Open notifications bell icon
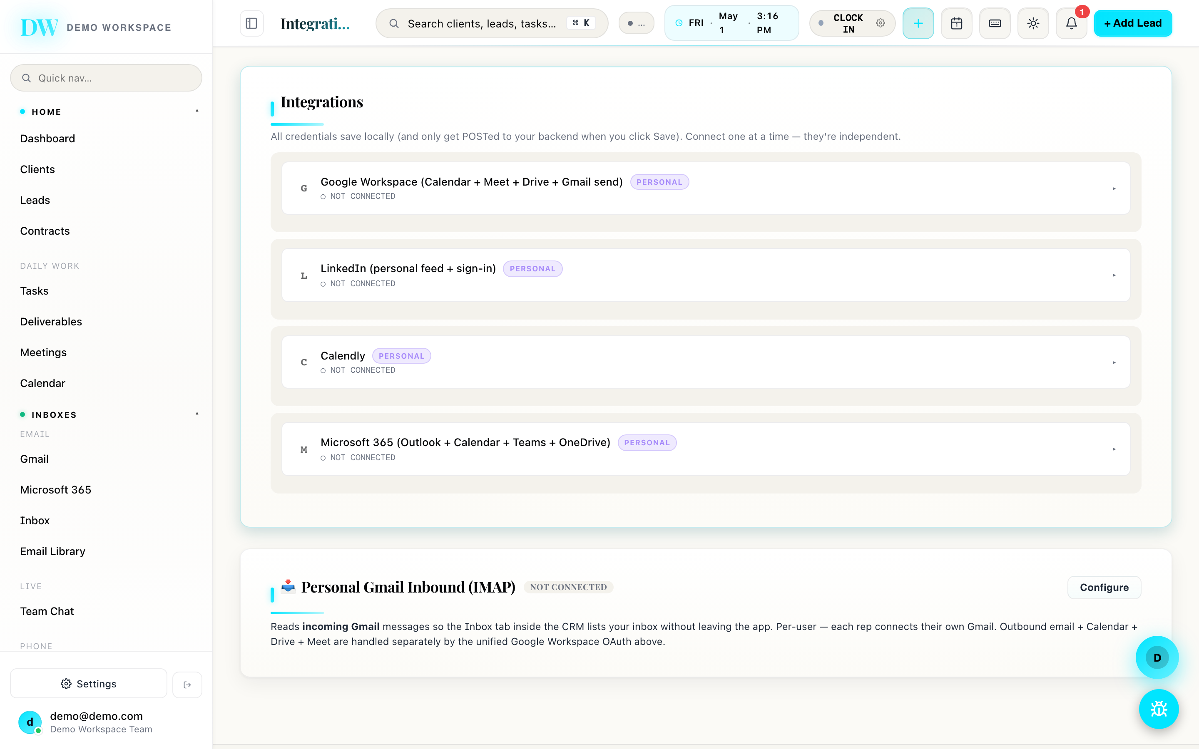This screenshot has height=749, width=1199. tap(1071, 23)
